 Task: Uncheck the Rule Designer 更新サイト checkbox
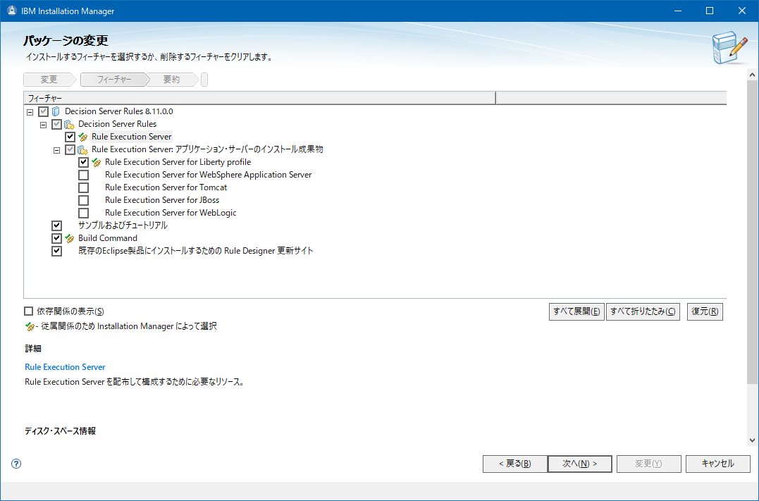pos(56,251)
